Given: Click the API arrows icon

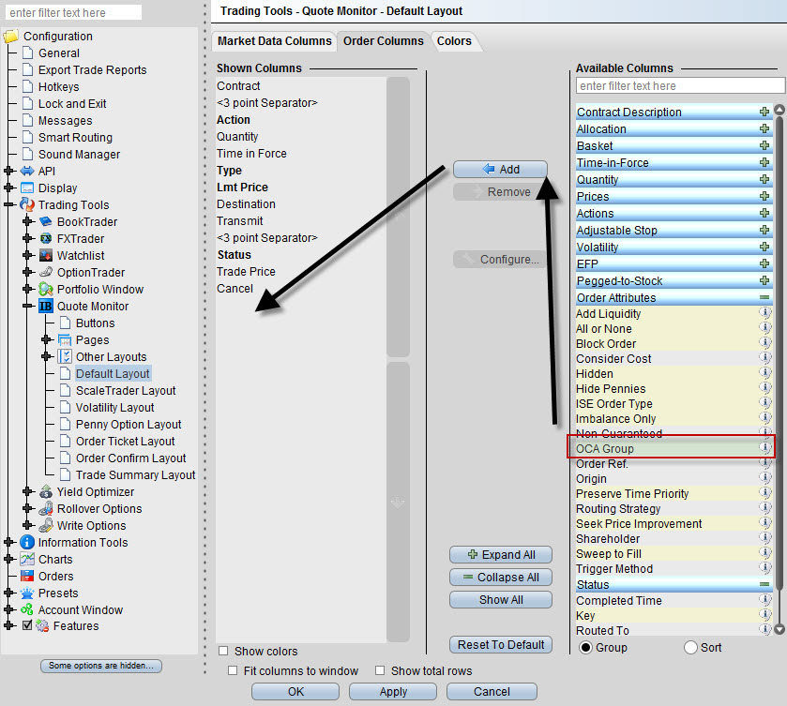Looking at the screenshot, I should tap(27, 171).
